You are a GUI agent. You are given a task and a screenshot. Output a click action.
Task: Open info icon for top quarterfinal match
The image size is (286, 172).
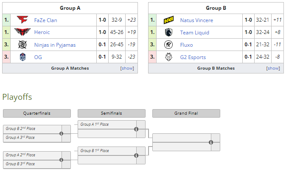point(61,134)
